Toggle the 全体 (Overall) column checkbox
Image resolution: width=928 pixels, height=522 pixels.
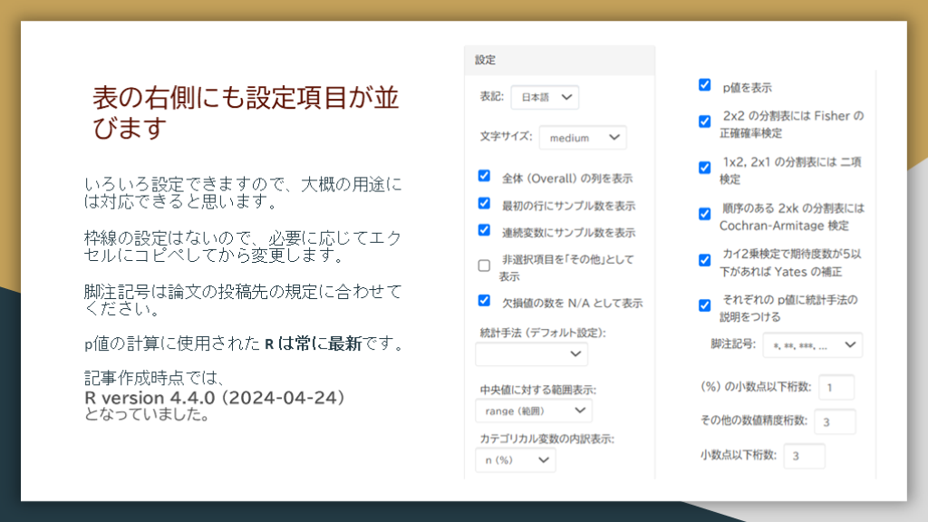click(x=484, y=177)
